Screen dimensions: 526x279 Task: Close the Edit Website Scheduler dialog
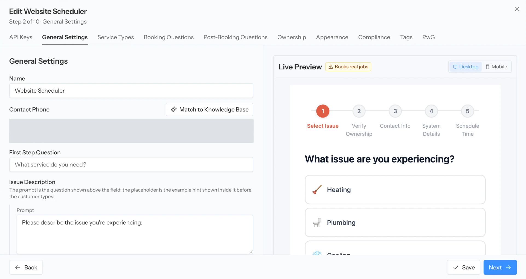517,9
